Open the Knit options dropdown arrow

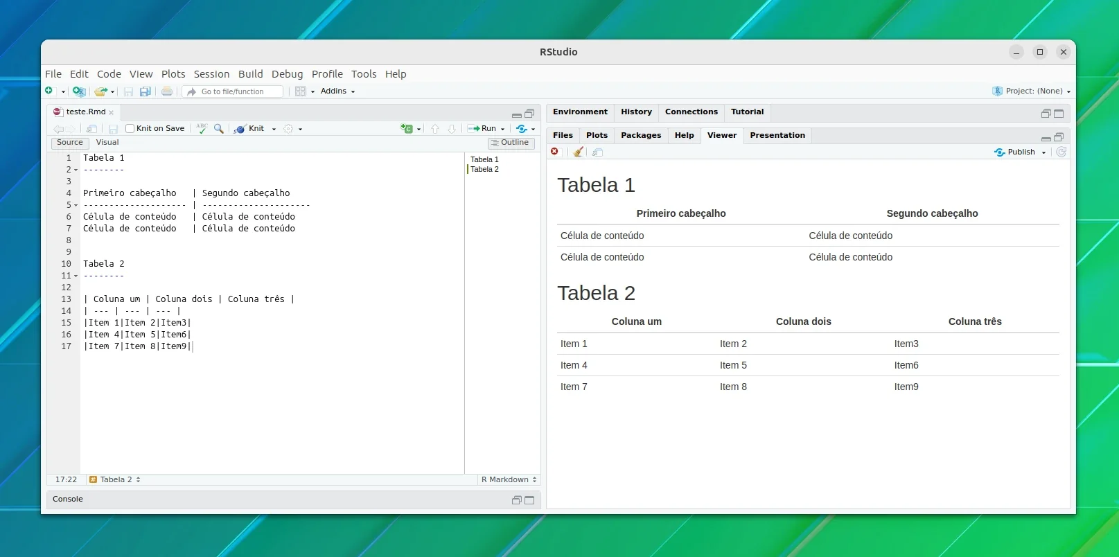point(274,129)
